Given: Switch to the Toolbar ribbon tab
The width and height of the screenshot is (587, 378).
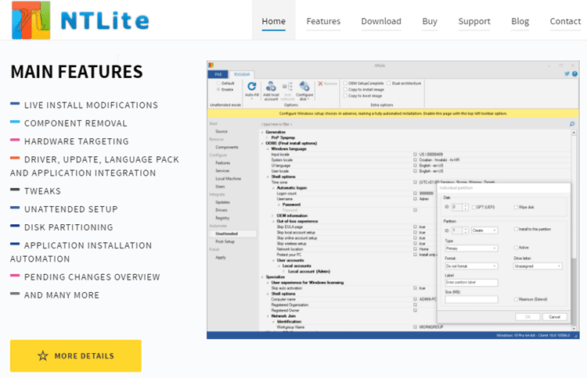Looking at the screenshot, I should [x=242, y=74].
